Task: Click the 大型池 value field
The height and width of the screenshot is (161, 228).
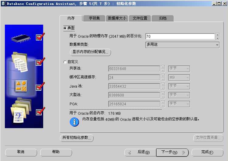Action: [134, 95]
